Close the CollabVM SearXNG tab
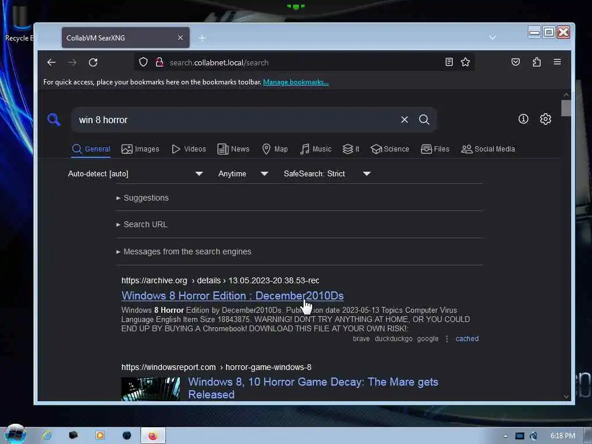The height and width of the screenshot is (444, 592). pos(180,38)
